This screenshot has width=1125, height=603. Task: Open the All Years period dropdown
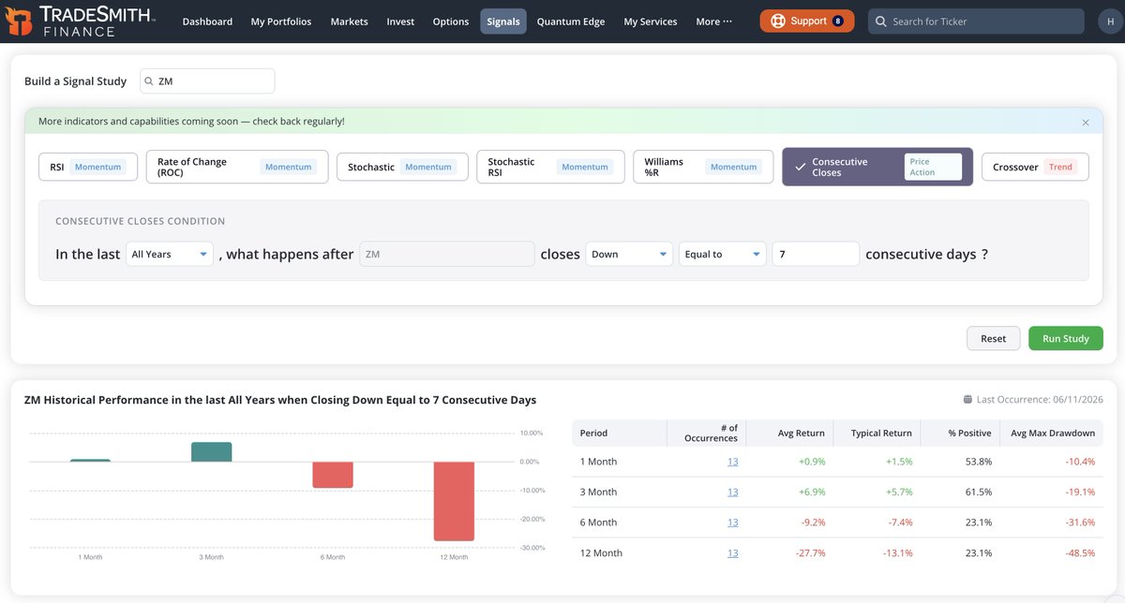[x=170, y=254]
